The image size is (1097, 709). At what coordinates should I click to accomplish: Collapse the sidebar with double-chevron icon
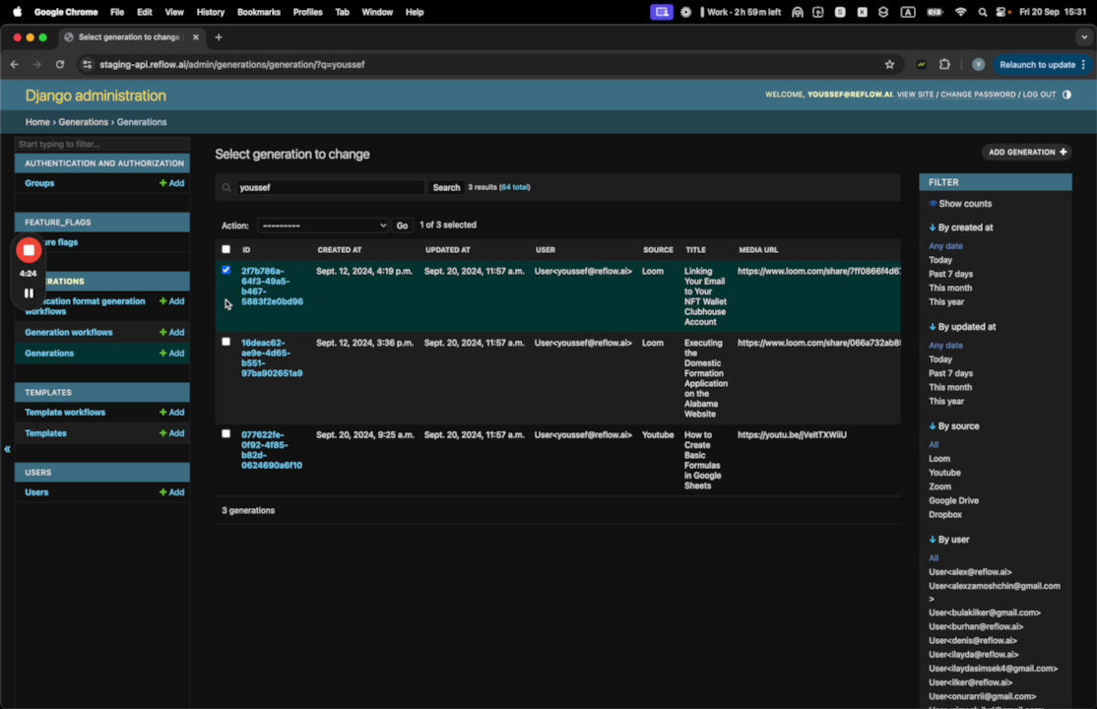tap(7, 449)
